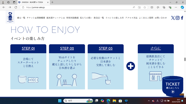This screenshot has width=186, height=104.
Task: Click the Junmai Sake Week site logo
Action: tap(10, 17)
